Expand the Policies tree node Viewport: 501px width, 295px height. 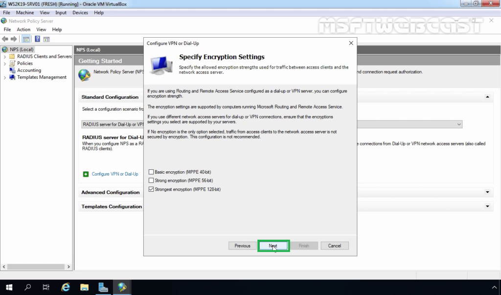4,64
